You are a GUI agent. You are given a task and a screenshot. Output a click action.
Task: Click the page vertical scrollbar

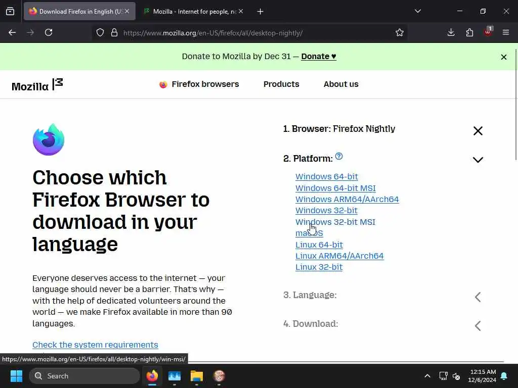click(516, 104)
